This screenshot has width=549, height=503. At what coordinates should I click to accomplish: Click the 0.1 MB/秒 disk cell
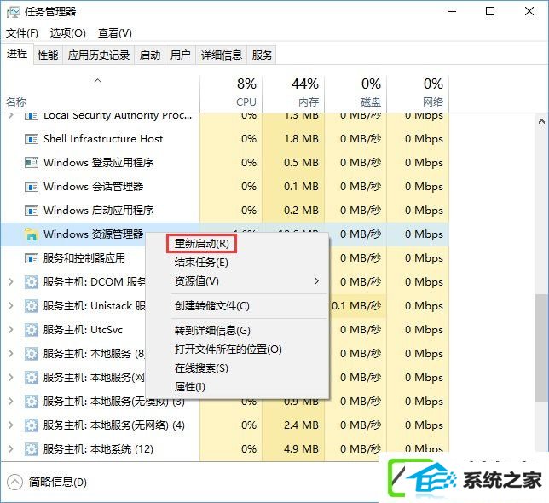click(x=356, y=306)
